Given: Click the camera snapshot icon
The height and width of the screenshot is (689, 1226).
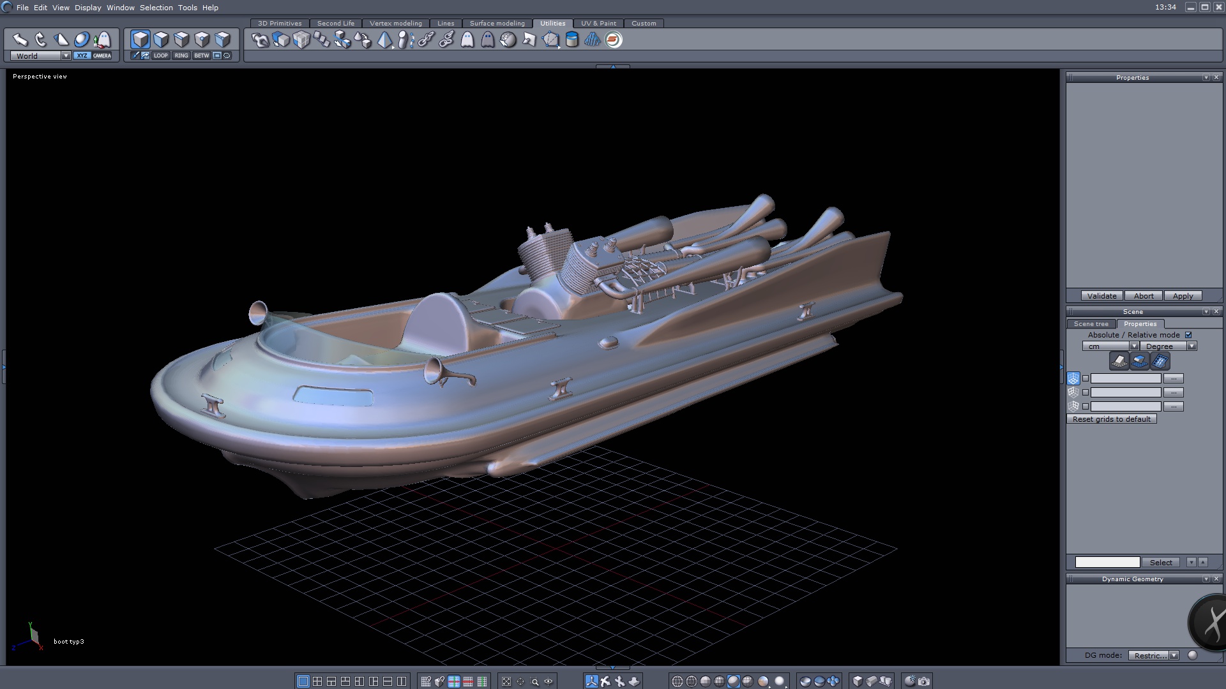Looking at the screenshot, I should [x=924, y=681].
